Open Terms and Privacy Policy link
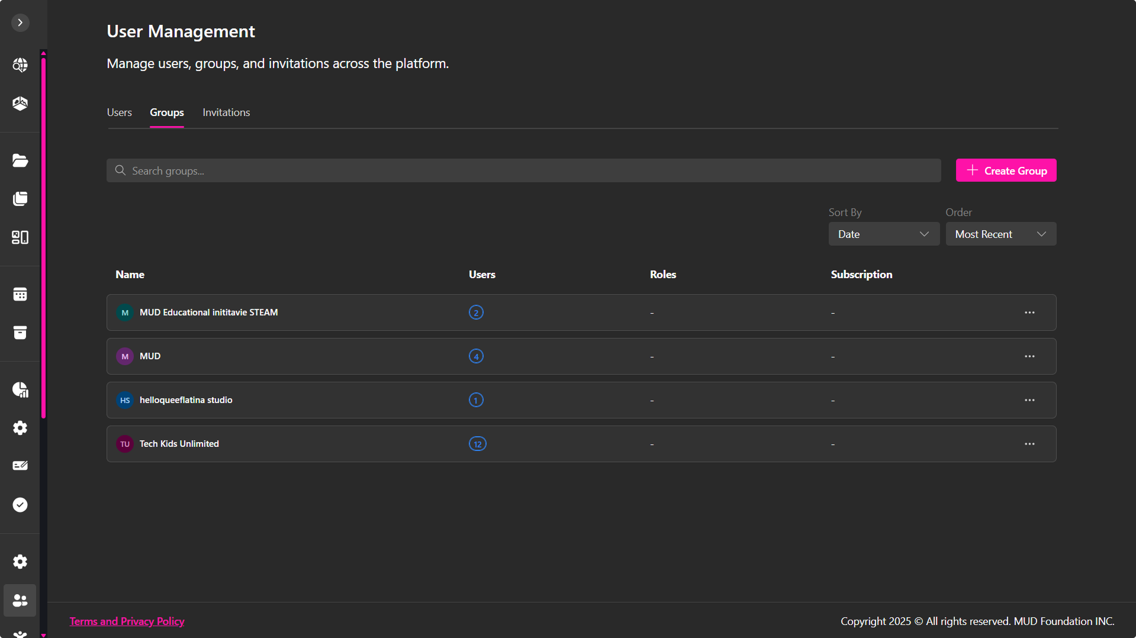The width and height of the screenshot is (1136, 638). click(x=127, y=621)
